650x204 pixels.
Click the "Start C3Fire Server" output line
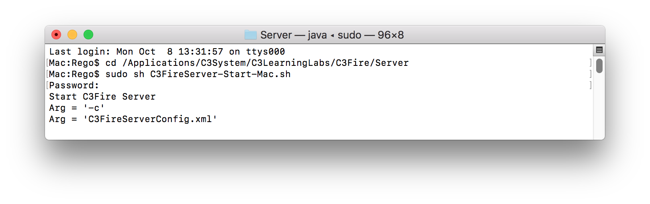[102, 97]
